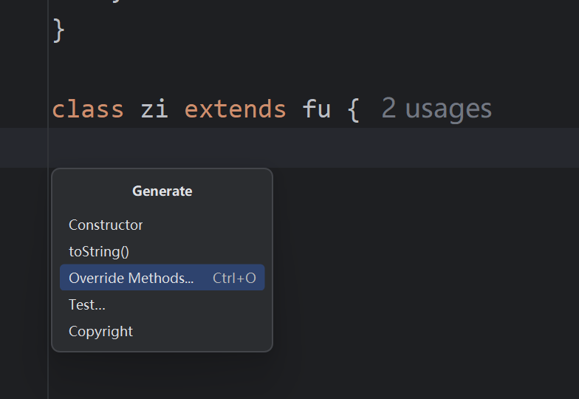Image resolution: width=579 pixels, height=399 pixels.
Task: Click the superclass name "fu"
Action: click(316, 109)
